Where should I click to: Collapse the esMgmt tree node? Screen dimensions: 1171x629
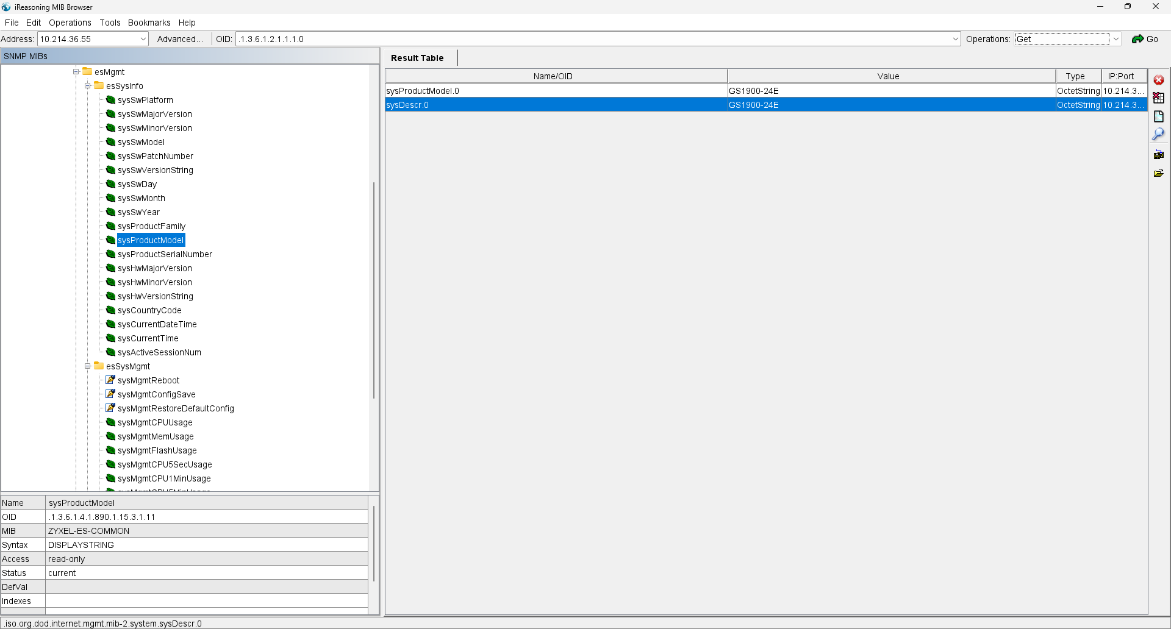coord(76,72)
